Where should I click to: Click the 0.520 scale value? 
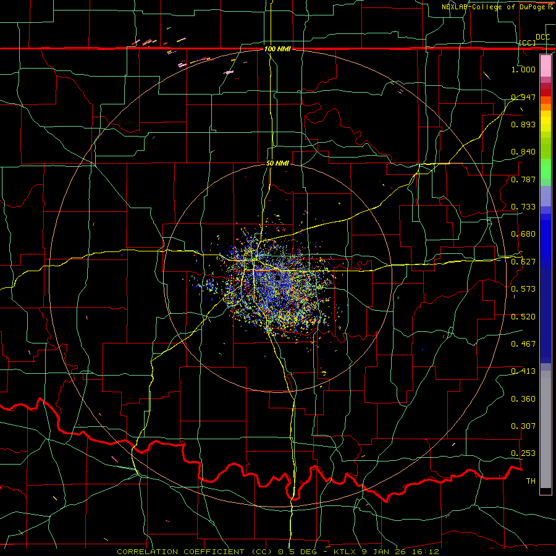point(523,317)
